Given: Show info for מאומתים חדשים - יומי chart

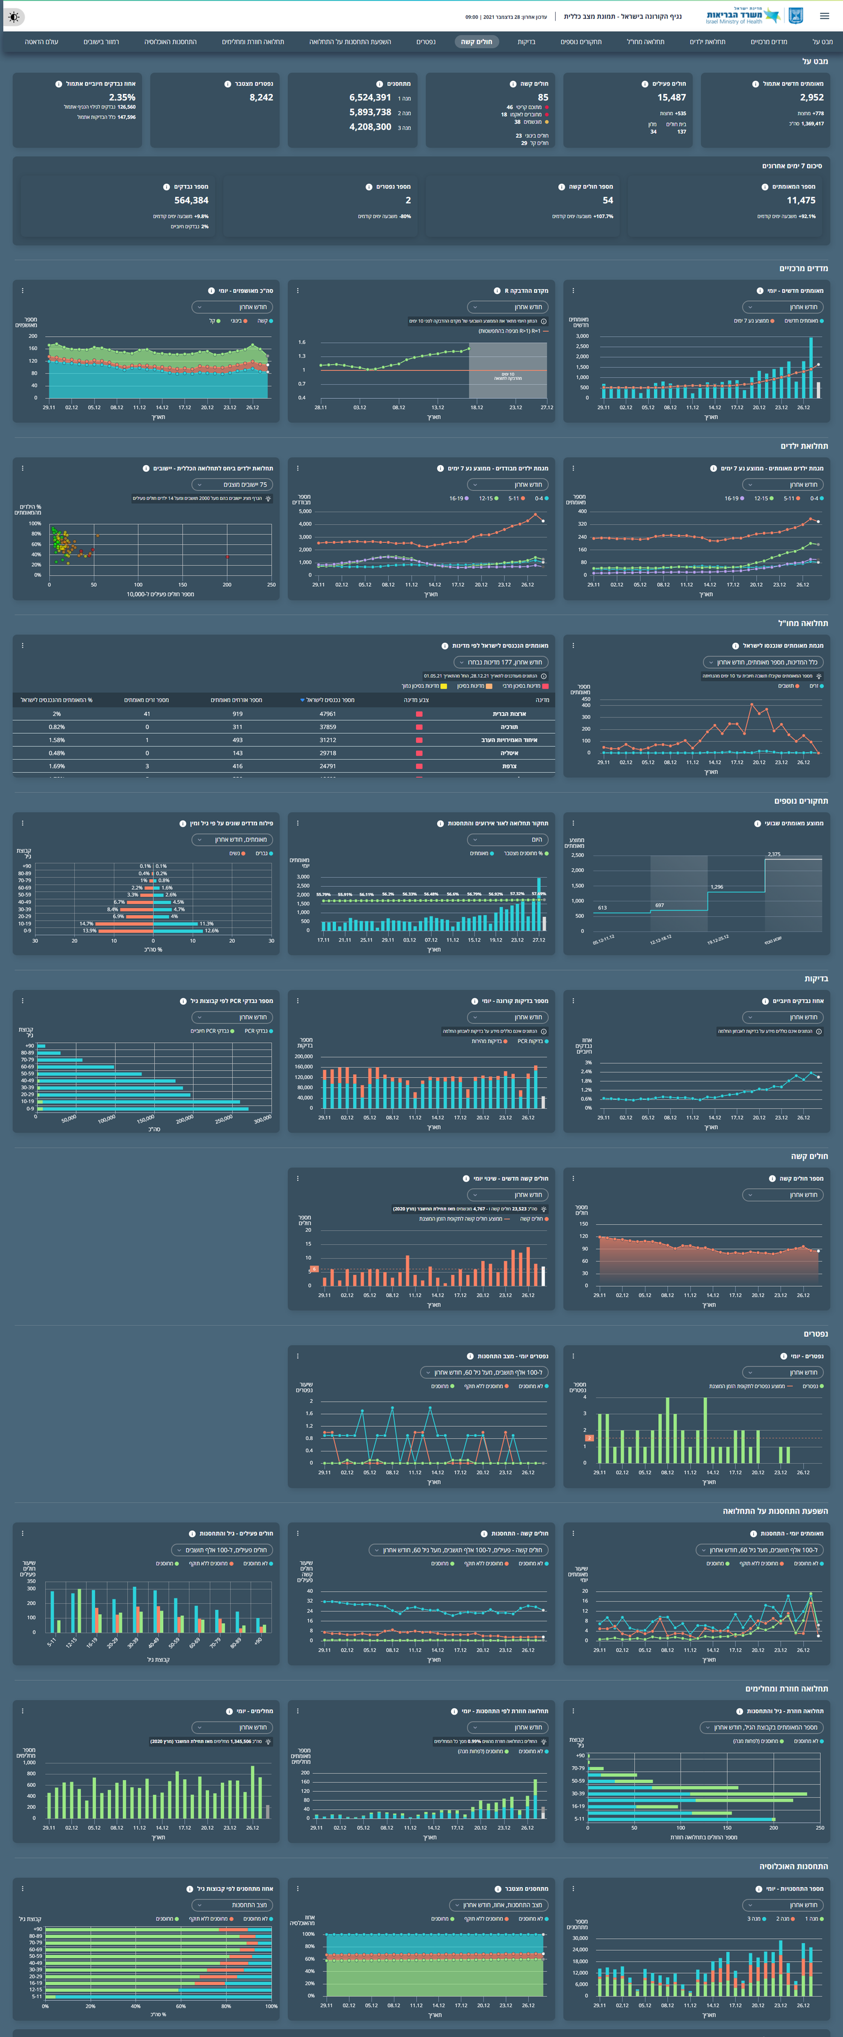Looking at the screenshot, I should (x=760, y=291).
